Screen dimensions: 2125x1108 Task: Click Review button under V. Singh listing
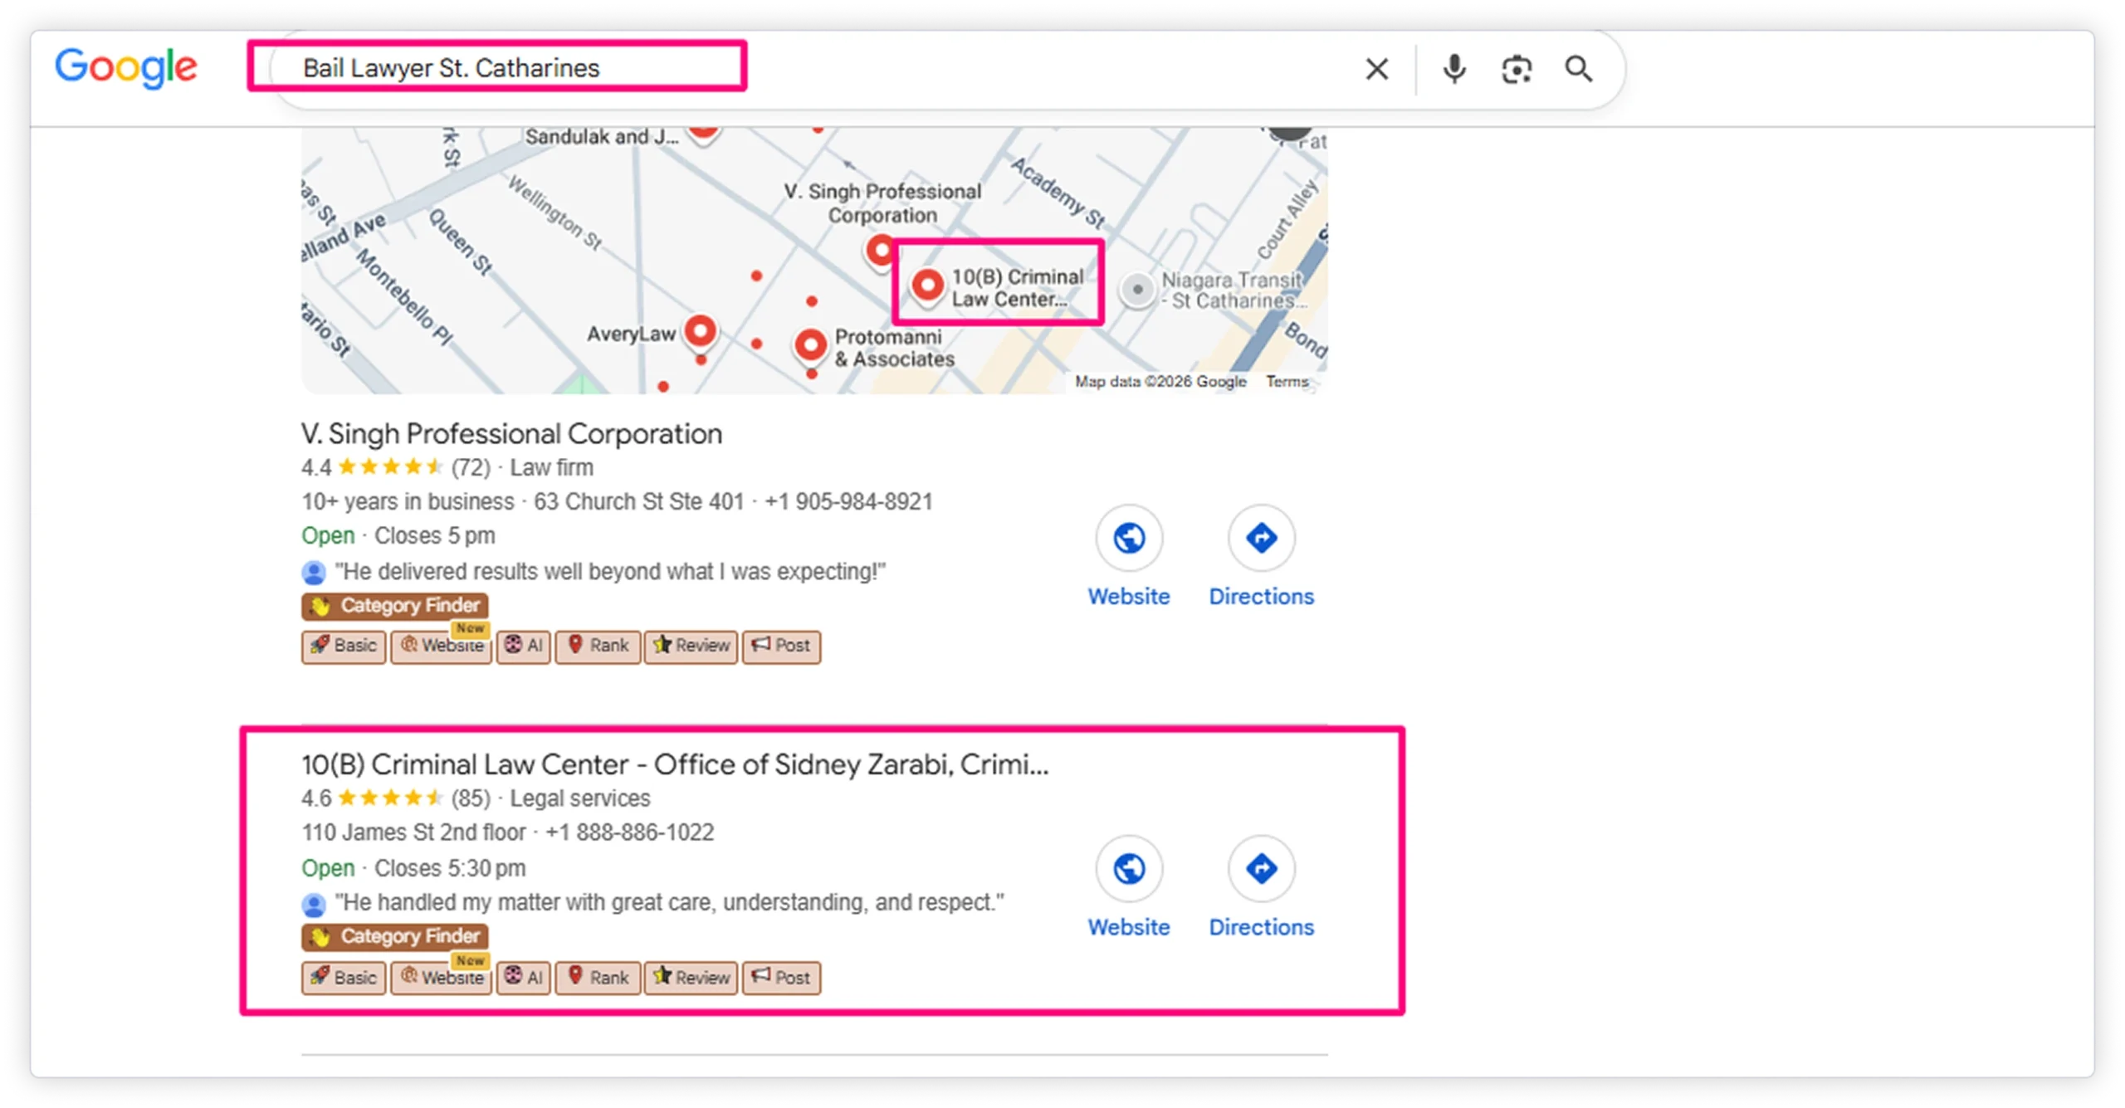tap(691, 646)
